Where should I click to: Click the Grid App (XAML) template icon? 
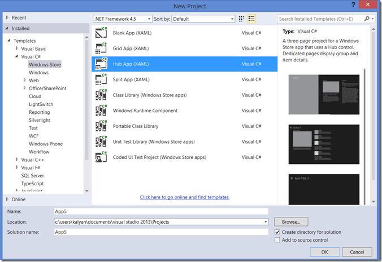click(101, 48)
